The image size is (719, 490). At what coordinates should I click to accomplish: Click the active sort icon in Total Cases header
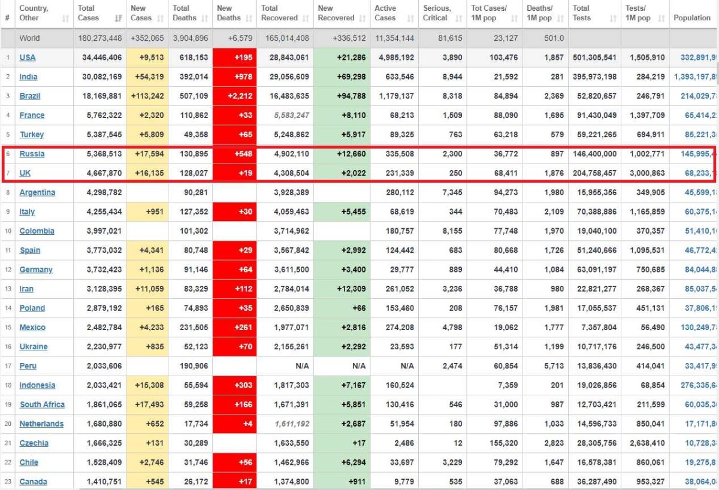click(x=117, y=19)
